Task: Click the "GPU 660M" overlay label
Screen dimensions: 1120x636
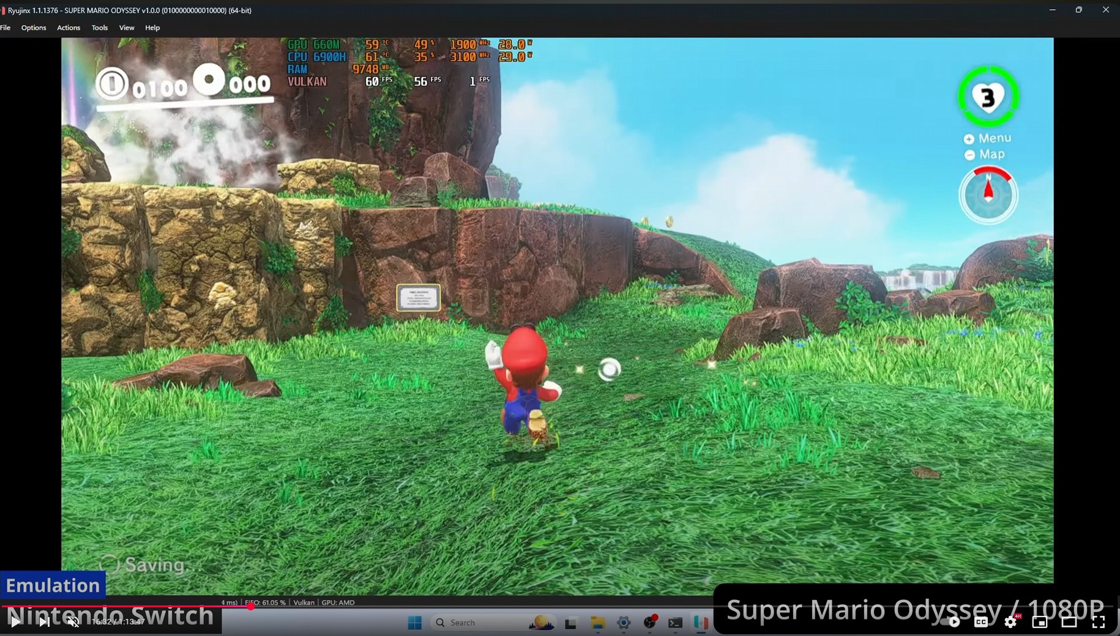Action: pyautogui.click(x=313, y=45)
